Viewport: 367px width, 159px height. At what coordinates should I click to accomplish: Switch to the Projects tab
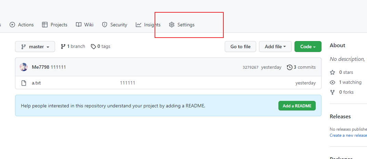tap(54, 25)
